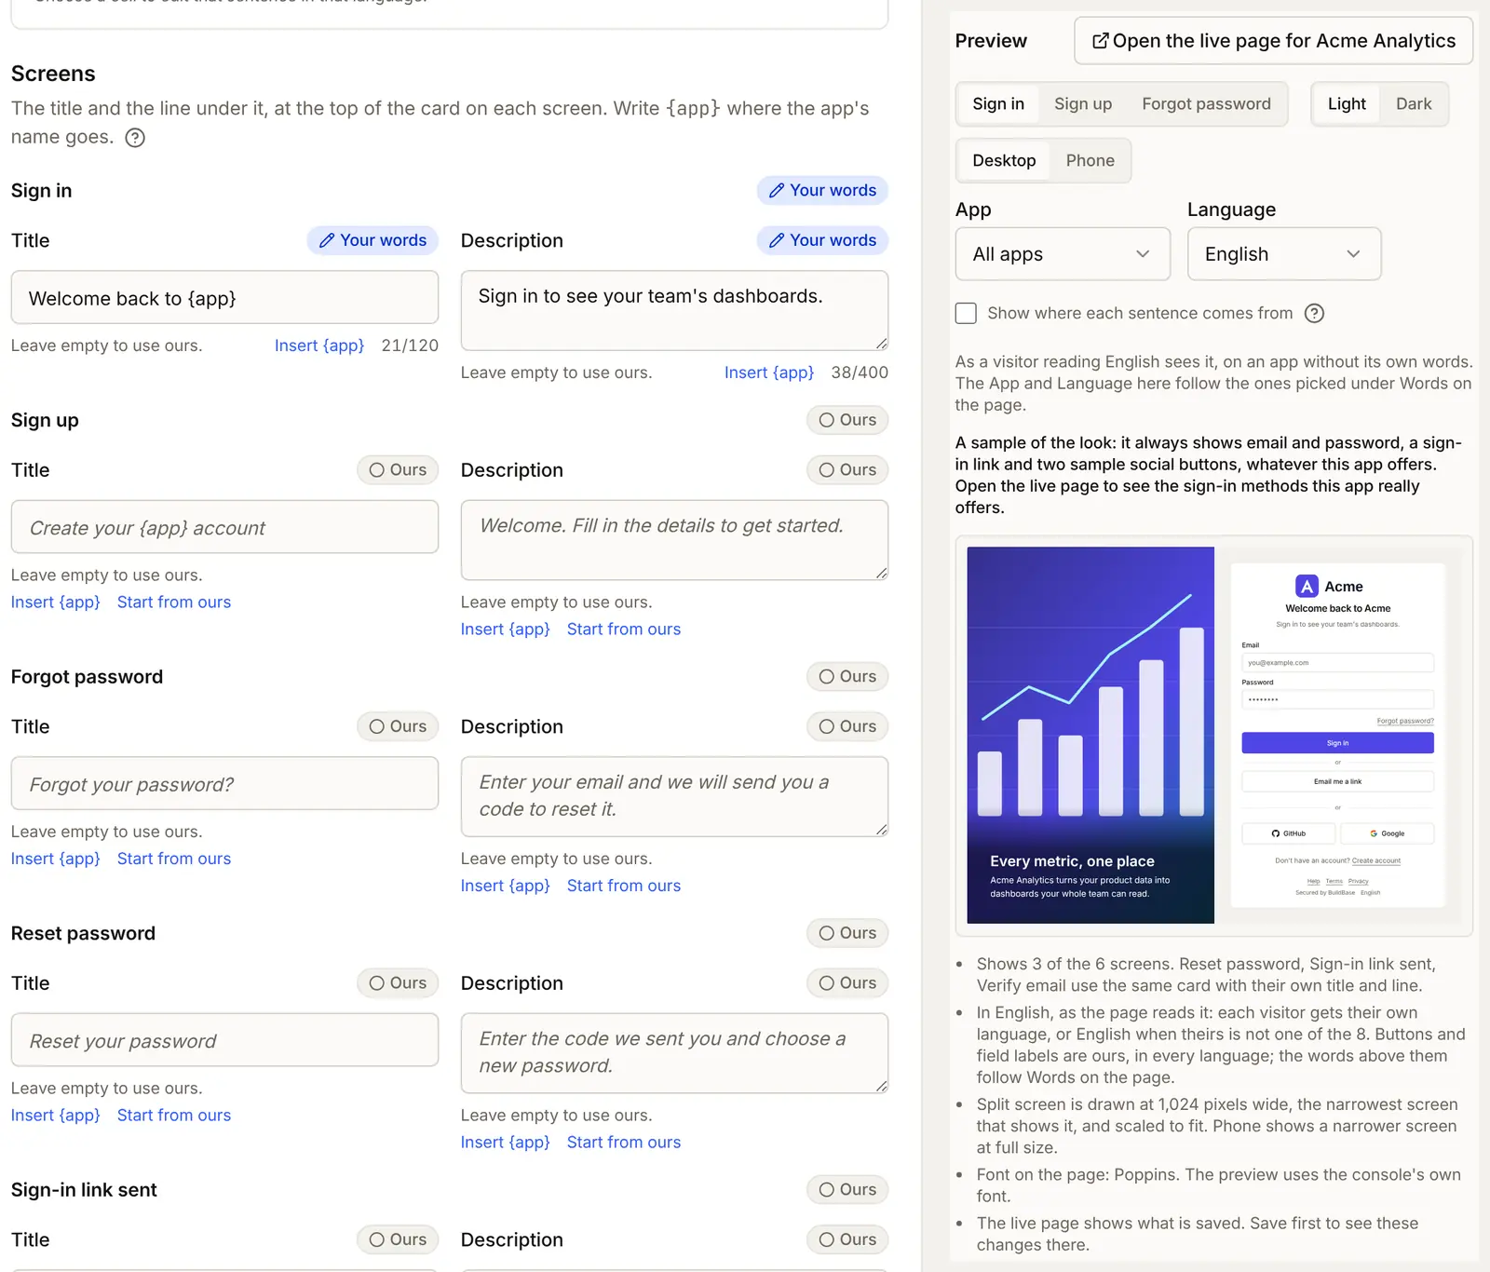Viewport: 1490px width, 1272px height.
Task: Toggle Your words pill for Sign in Description
Action: pos(822,240)
